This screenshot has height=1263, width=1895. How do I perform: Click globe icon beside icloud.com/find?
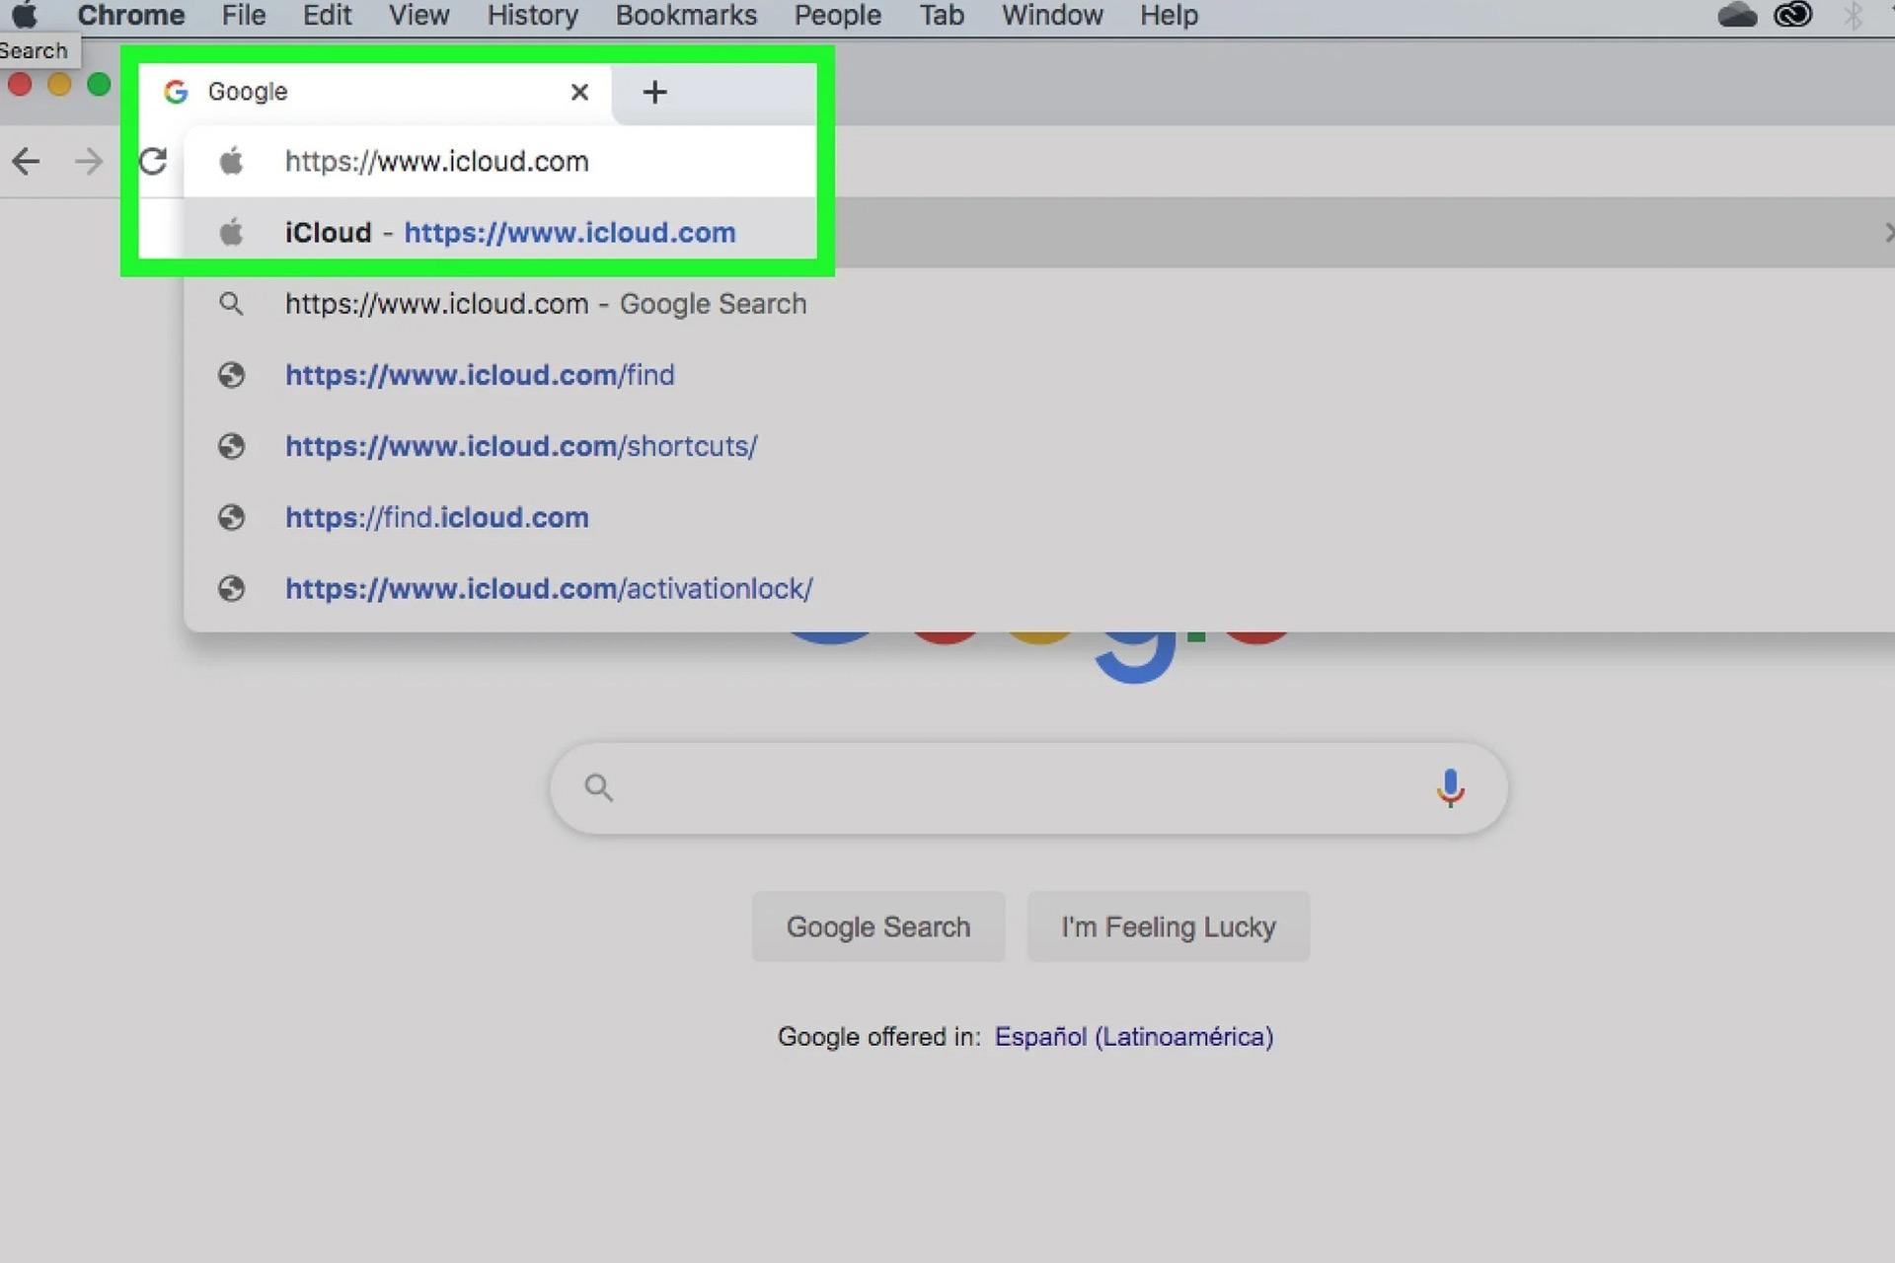[x=231, y=375]
